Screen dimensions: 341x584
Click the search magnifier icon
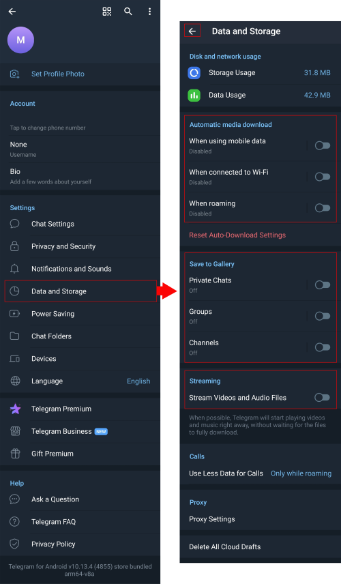pyautogui.click(x=128, y=12)
